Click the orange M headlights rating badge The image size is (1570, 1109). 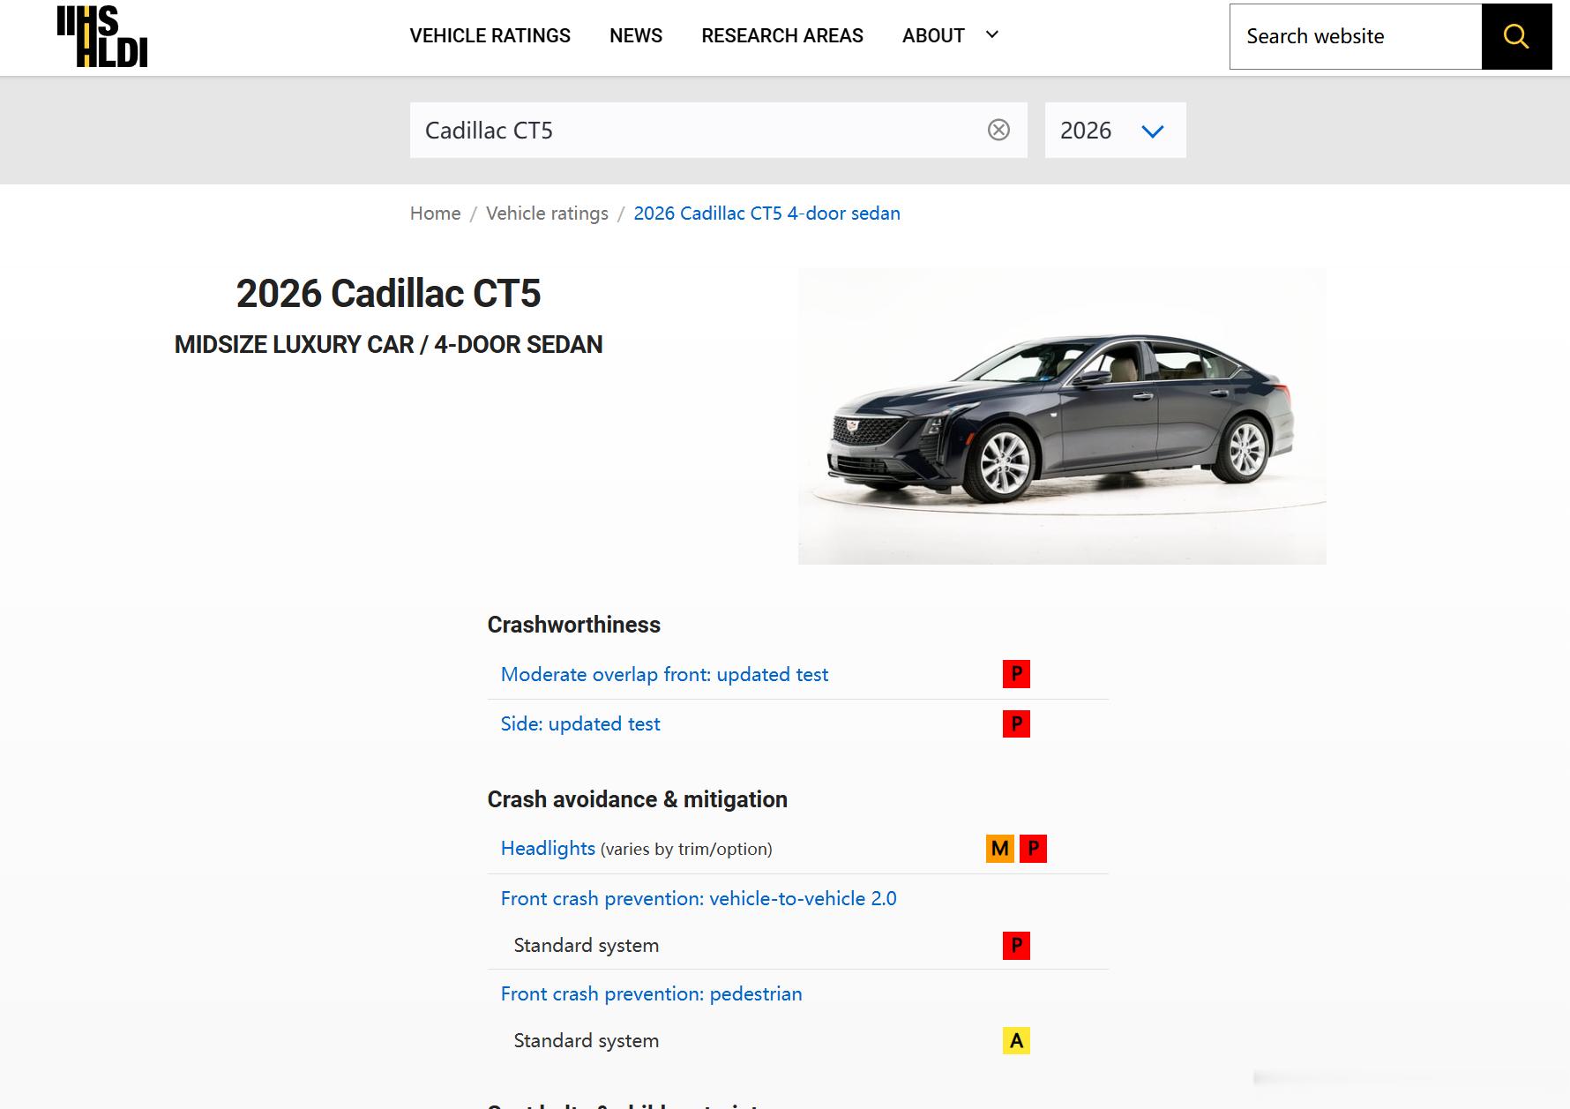coord(999,849)
